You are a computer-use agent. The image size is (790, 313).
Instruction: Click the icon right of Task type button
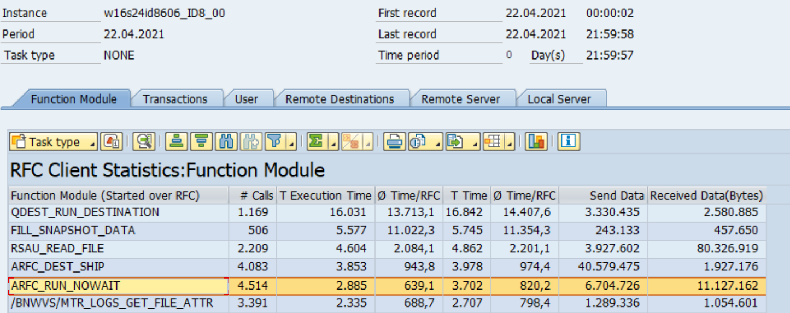[x=112, y=142]
